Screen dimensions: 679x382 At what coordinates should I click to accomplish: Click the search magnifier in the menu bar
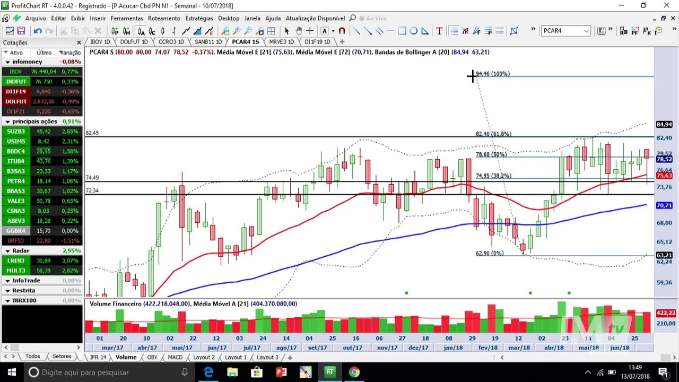(x=352, y=18)
